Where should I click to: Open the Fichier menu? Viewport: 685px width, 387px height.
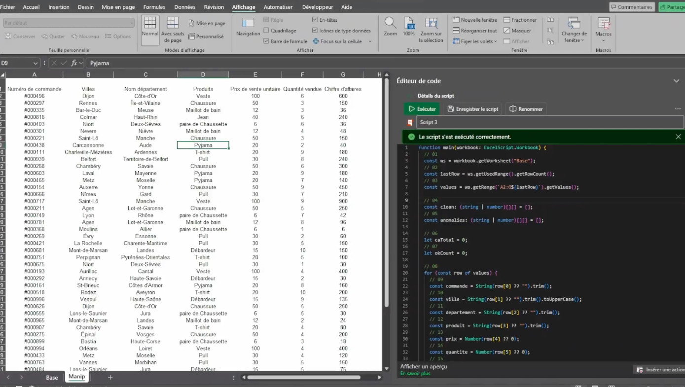tap(8, 7)
